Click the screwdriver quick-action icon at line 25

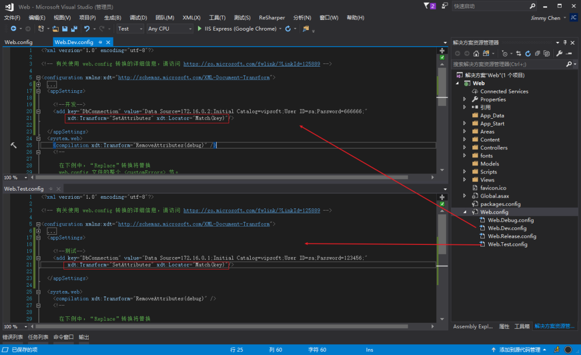(13, 146)
